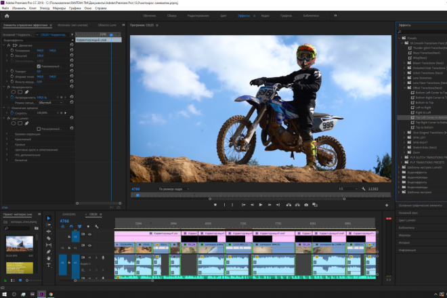Viewport: 447px width, 298px height.
Task: Open Основные графические элементы panel
Action: [420, 205]
